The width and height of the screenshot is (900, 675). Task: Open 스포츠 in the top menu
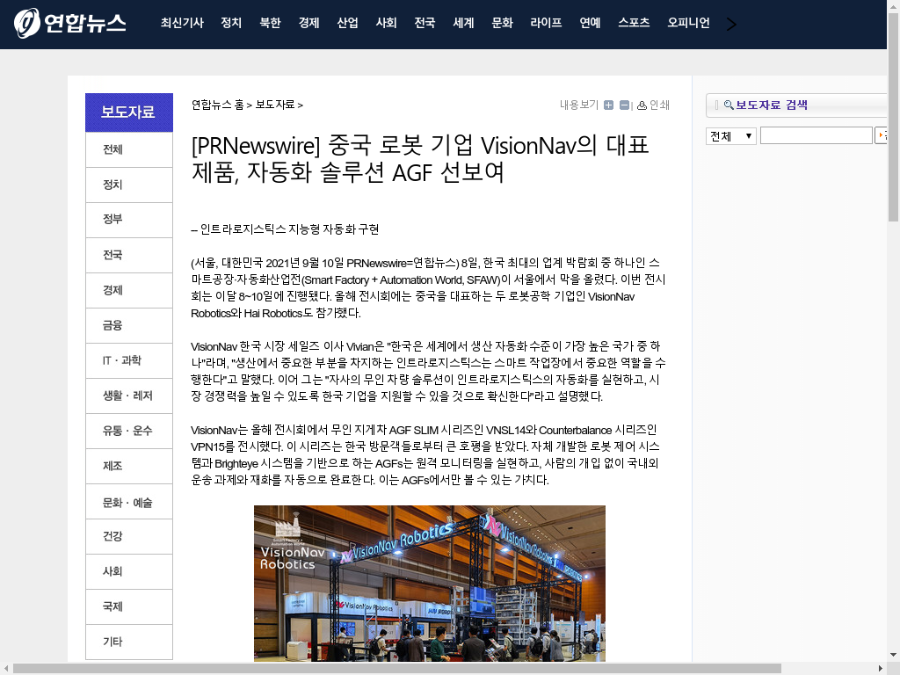(634, 23)
